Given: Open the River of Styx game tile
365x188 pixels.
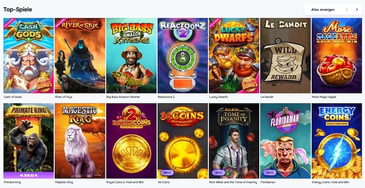Looking at the screenshot, I should 80,56.
